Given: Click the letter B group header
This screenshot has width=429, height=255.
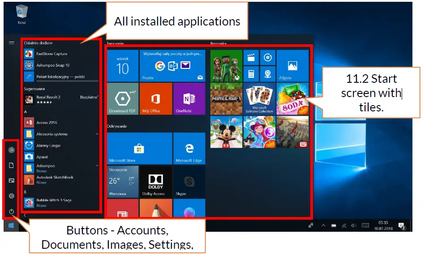Looking at the screenshot, I should [x=25, y=192].
